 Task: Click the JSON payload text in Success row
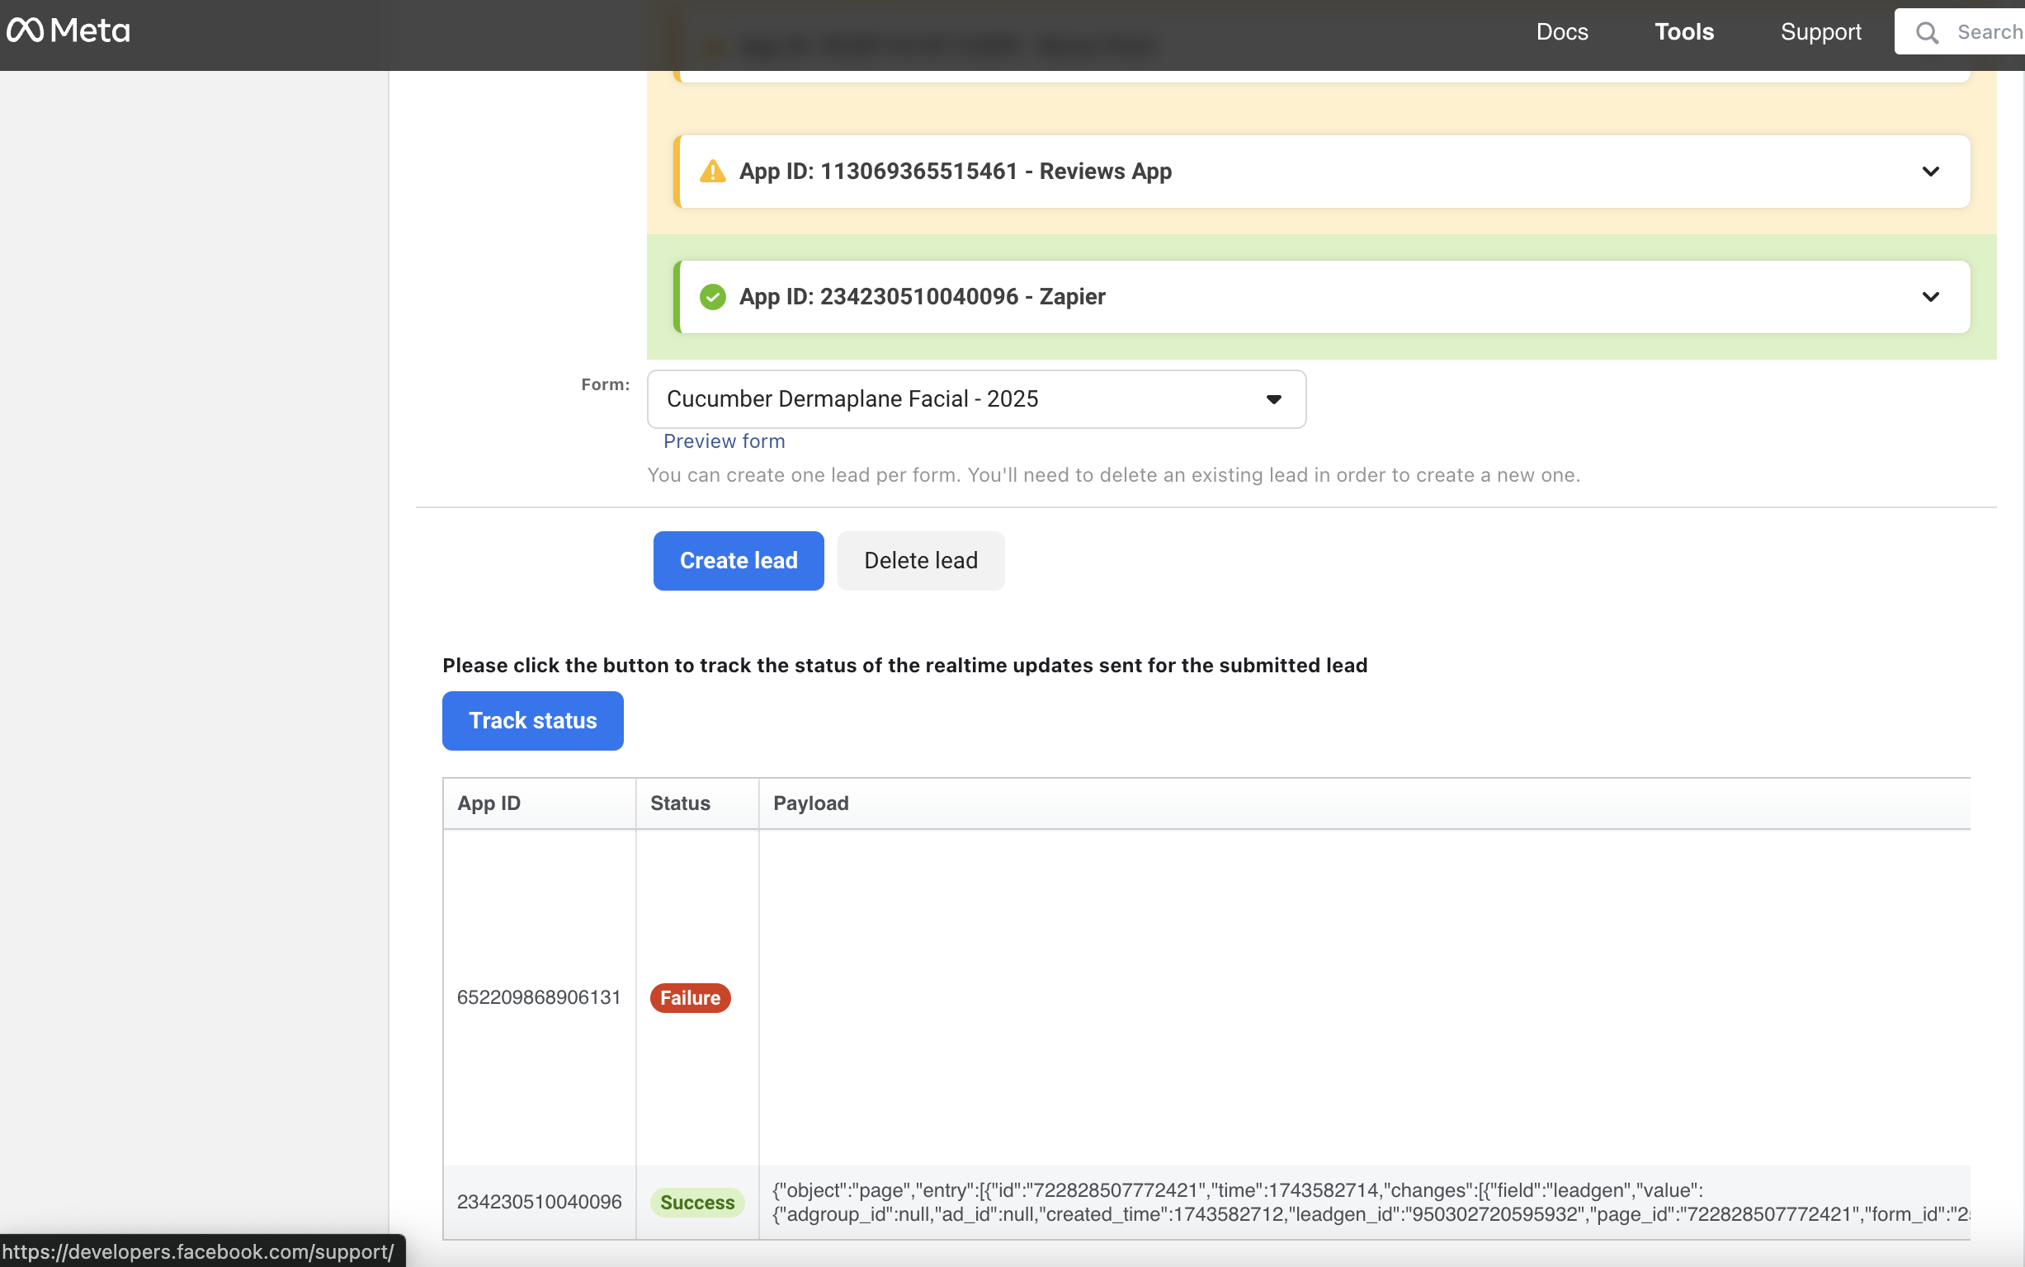(1371, 1202)
